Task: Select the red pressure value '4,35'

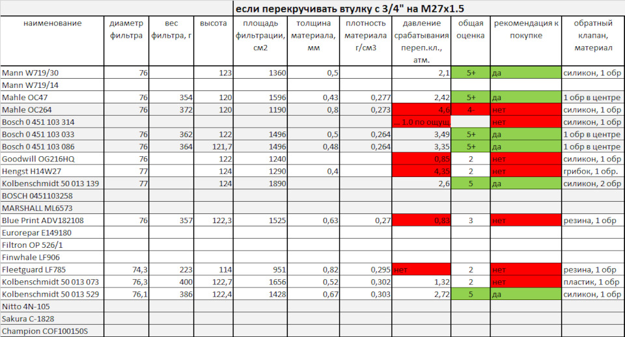Action: pos(421,171)
